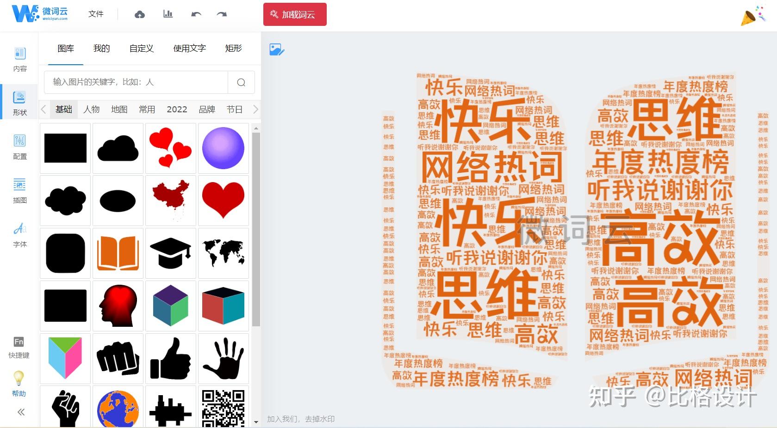Click the red 加载词云 button
777x428 pixels.
295,14
